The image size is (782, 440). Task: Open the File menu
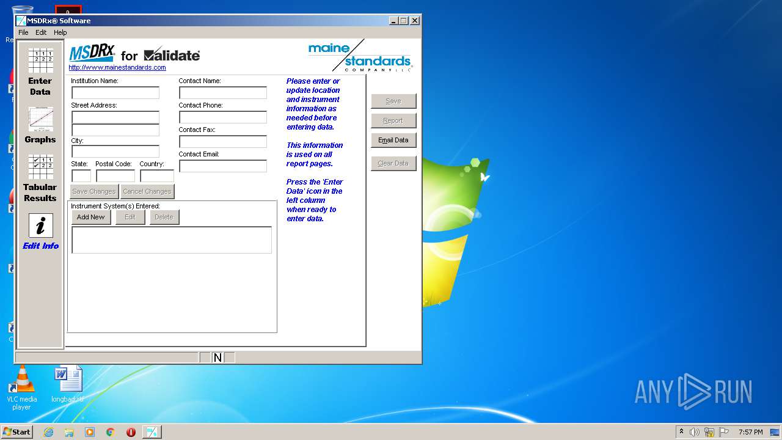pos(23,32)
